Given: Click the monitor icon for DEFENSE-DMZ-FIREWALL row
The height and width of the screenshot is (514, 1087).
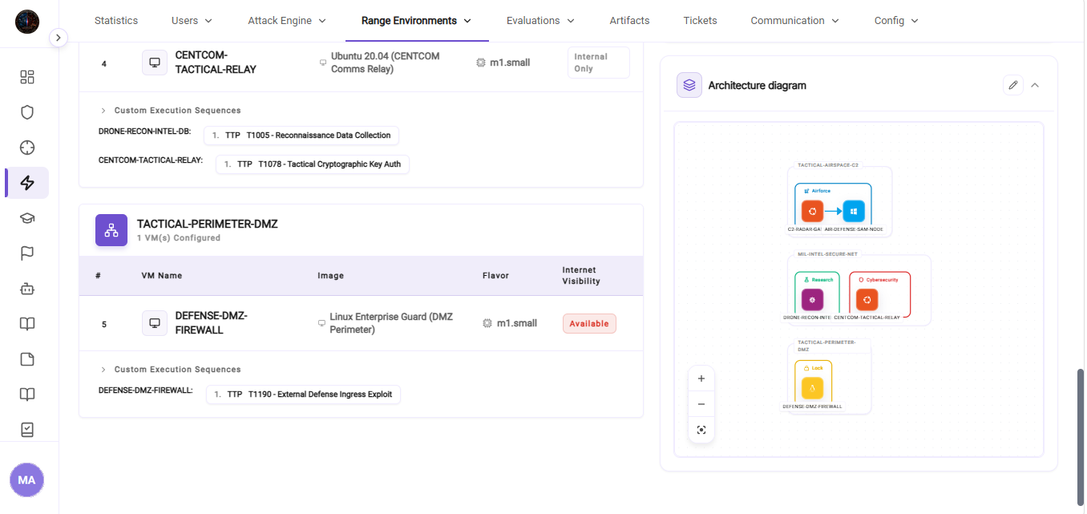Looking at the screenshot, I should tap(155, 323).
